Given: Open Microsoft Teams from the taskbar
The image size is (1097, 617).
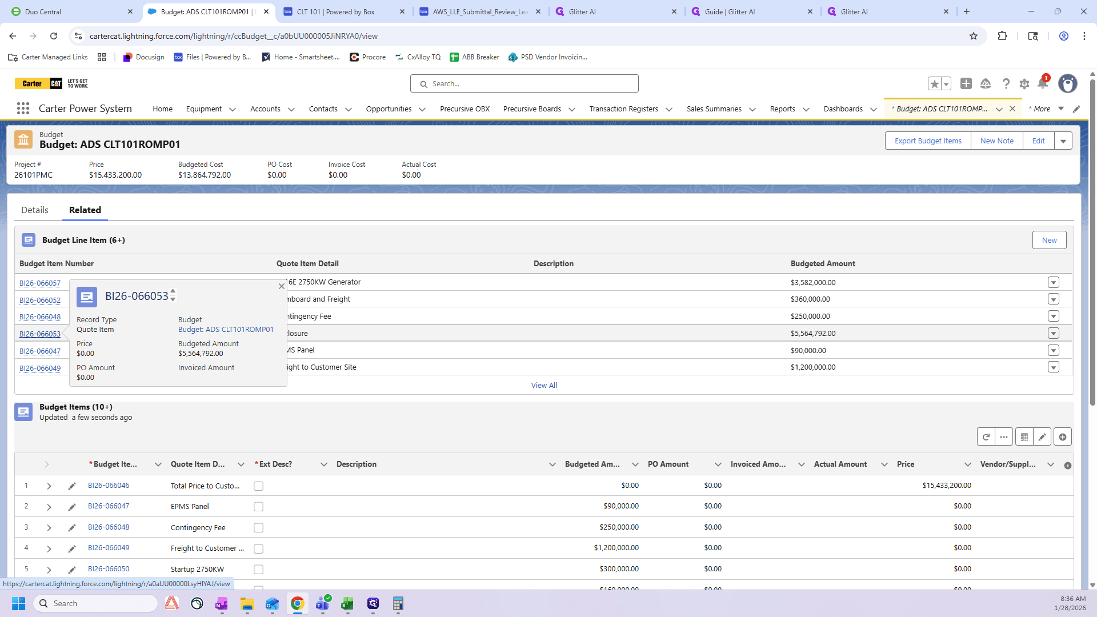Looking at the screenshot, I should click(322, 603).
